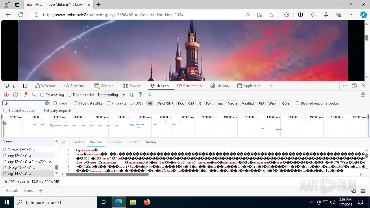Clear the .cfd filter text
The height and width of the screenshot is (208, 370).
pos(47,103)
